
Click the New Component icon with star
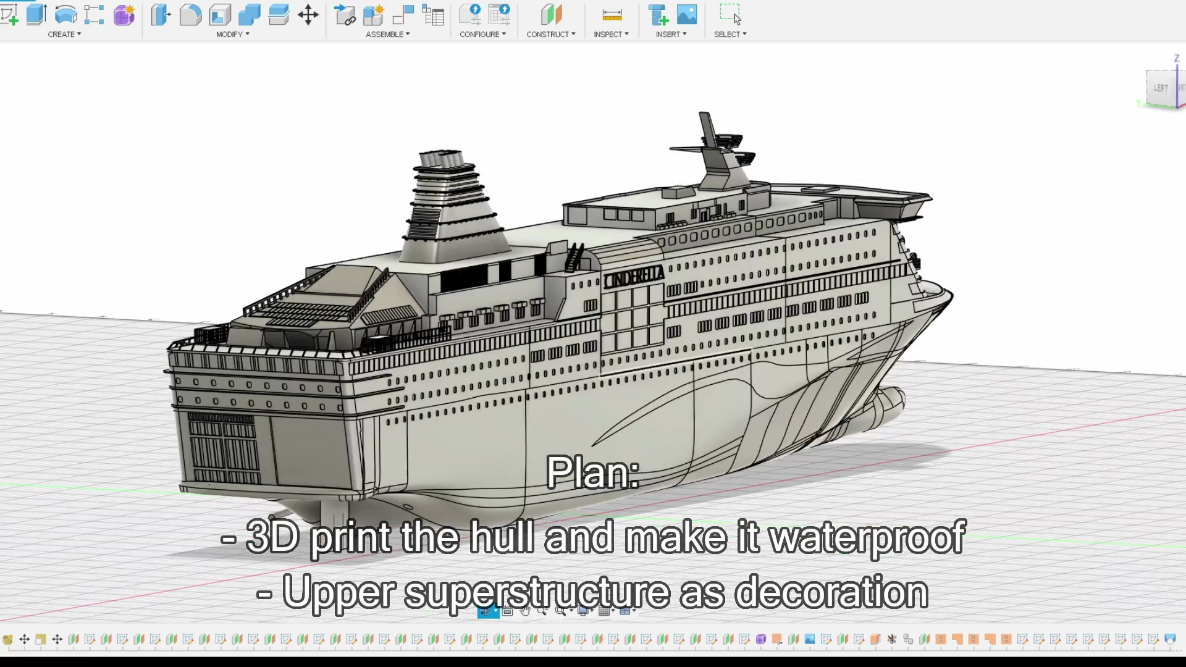(x=374, y=15)
